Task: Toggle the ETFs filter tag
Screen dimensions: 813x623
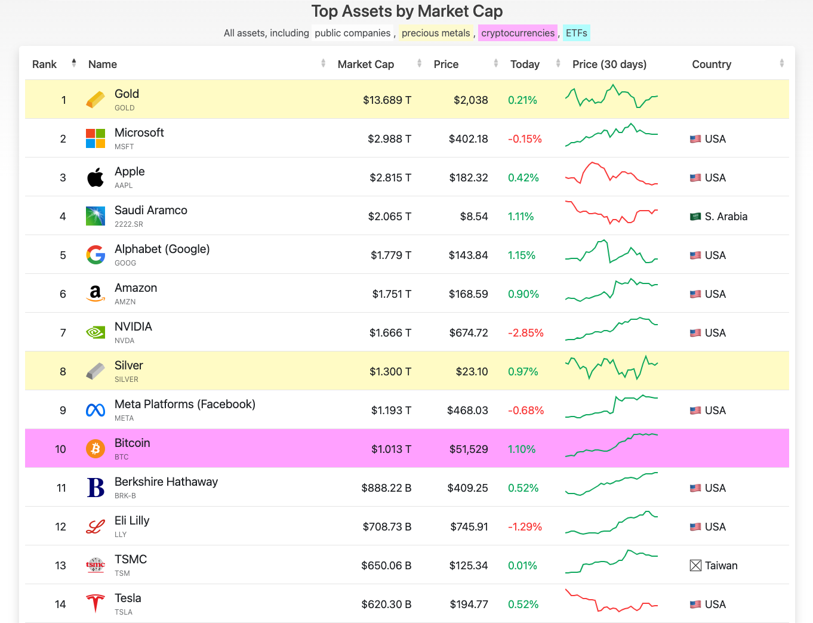Action: 576,33
